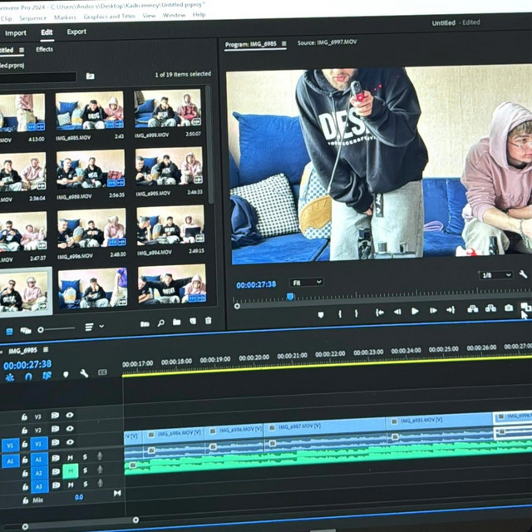
Task: Open the Help menu
Action: coord(199,15)
